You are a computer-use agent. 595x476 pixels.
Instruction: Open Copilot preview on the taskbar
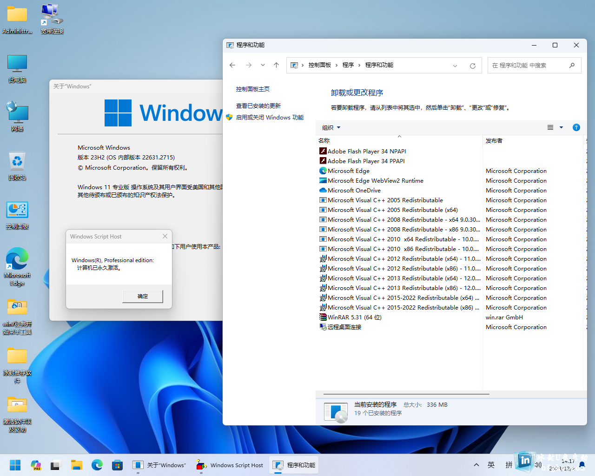[x=36, y=465]
